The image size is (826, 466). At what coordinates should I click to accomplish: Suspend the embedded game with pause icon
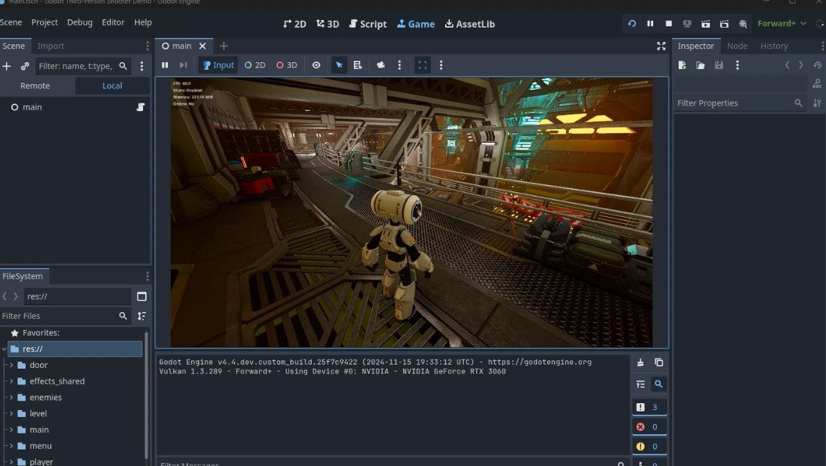point(165,65)
